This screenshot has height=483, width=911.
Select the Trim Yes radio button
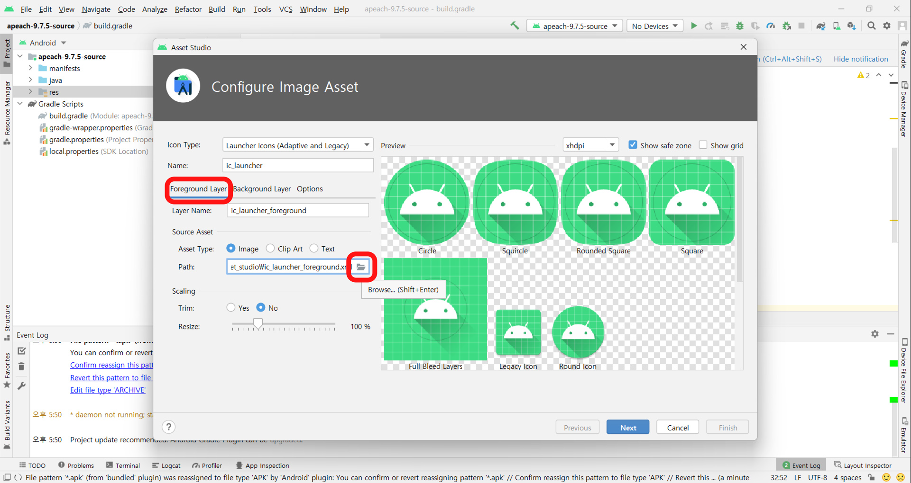[231, 307]
